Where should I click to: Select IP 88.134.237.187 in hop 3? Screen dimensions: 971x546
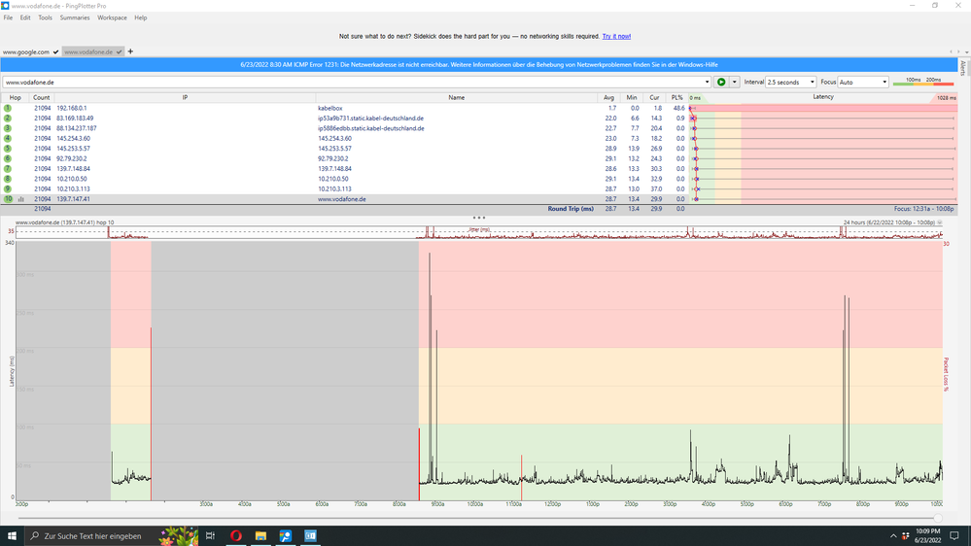pyautogui.click(x=76, y=128)
